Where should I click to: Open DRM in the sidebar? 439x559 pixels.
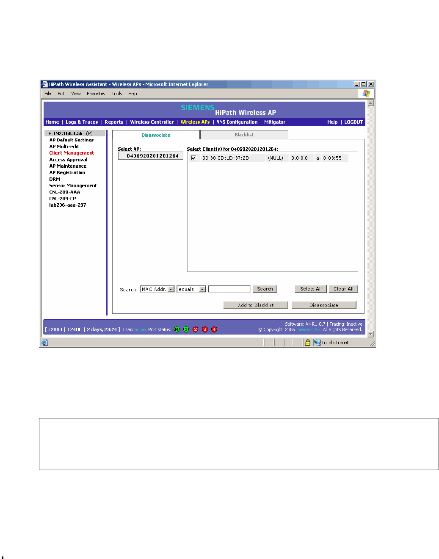click(x=55, y=179)
